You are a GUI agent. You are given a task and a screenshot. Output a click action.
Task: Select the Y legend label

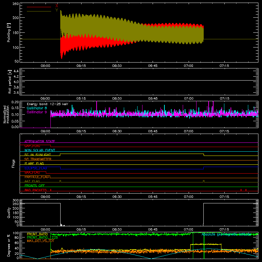point(57,10)
